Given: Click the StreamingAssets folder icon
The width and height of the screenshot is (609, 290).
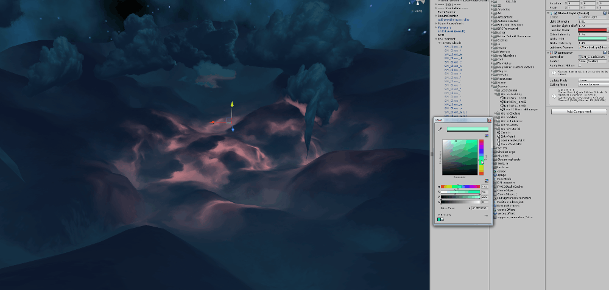Looking at the screenshot, I should [495, 160].
